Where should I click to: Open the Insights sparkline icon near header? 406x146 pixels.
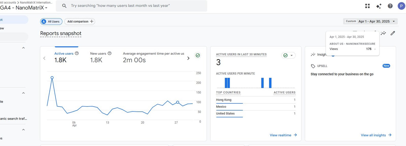pyautogui.click(x=383, y=33)
